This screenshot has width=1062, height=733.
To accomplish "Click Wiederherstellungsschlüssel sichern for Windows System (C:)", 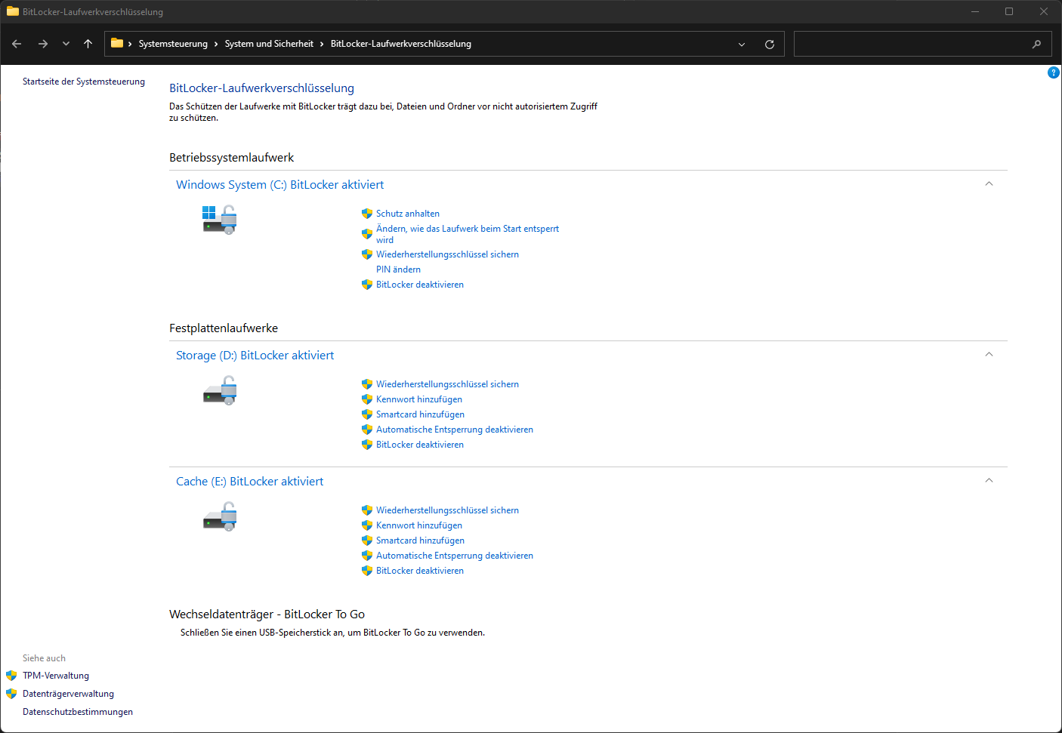I will (448, 254).
